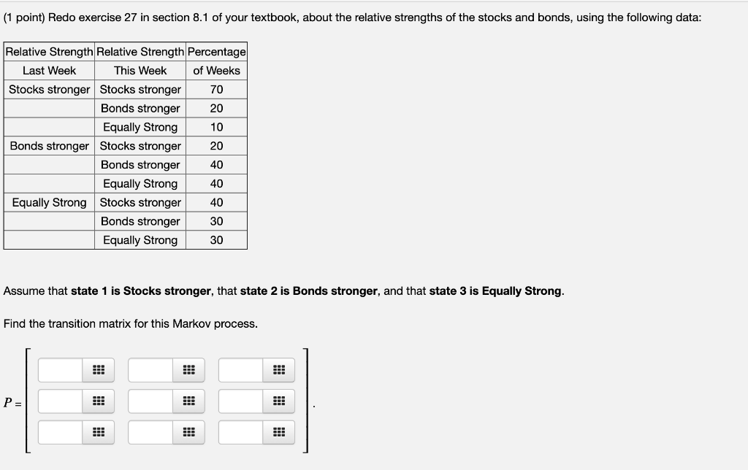748x470 pixels.
Task: Click the middle-right answer box of matrix P
Action: coord(241,401)
